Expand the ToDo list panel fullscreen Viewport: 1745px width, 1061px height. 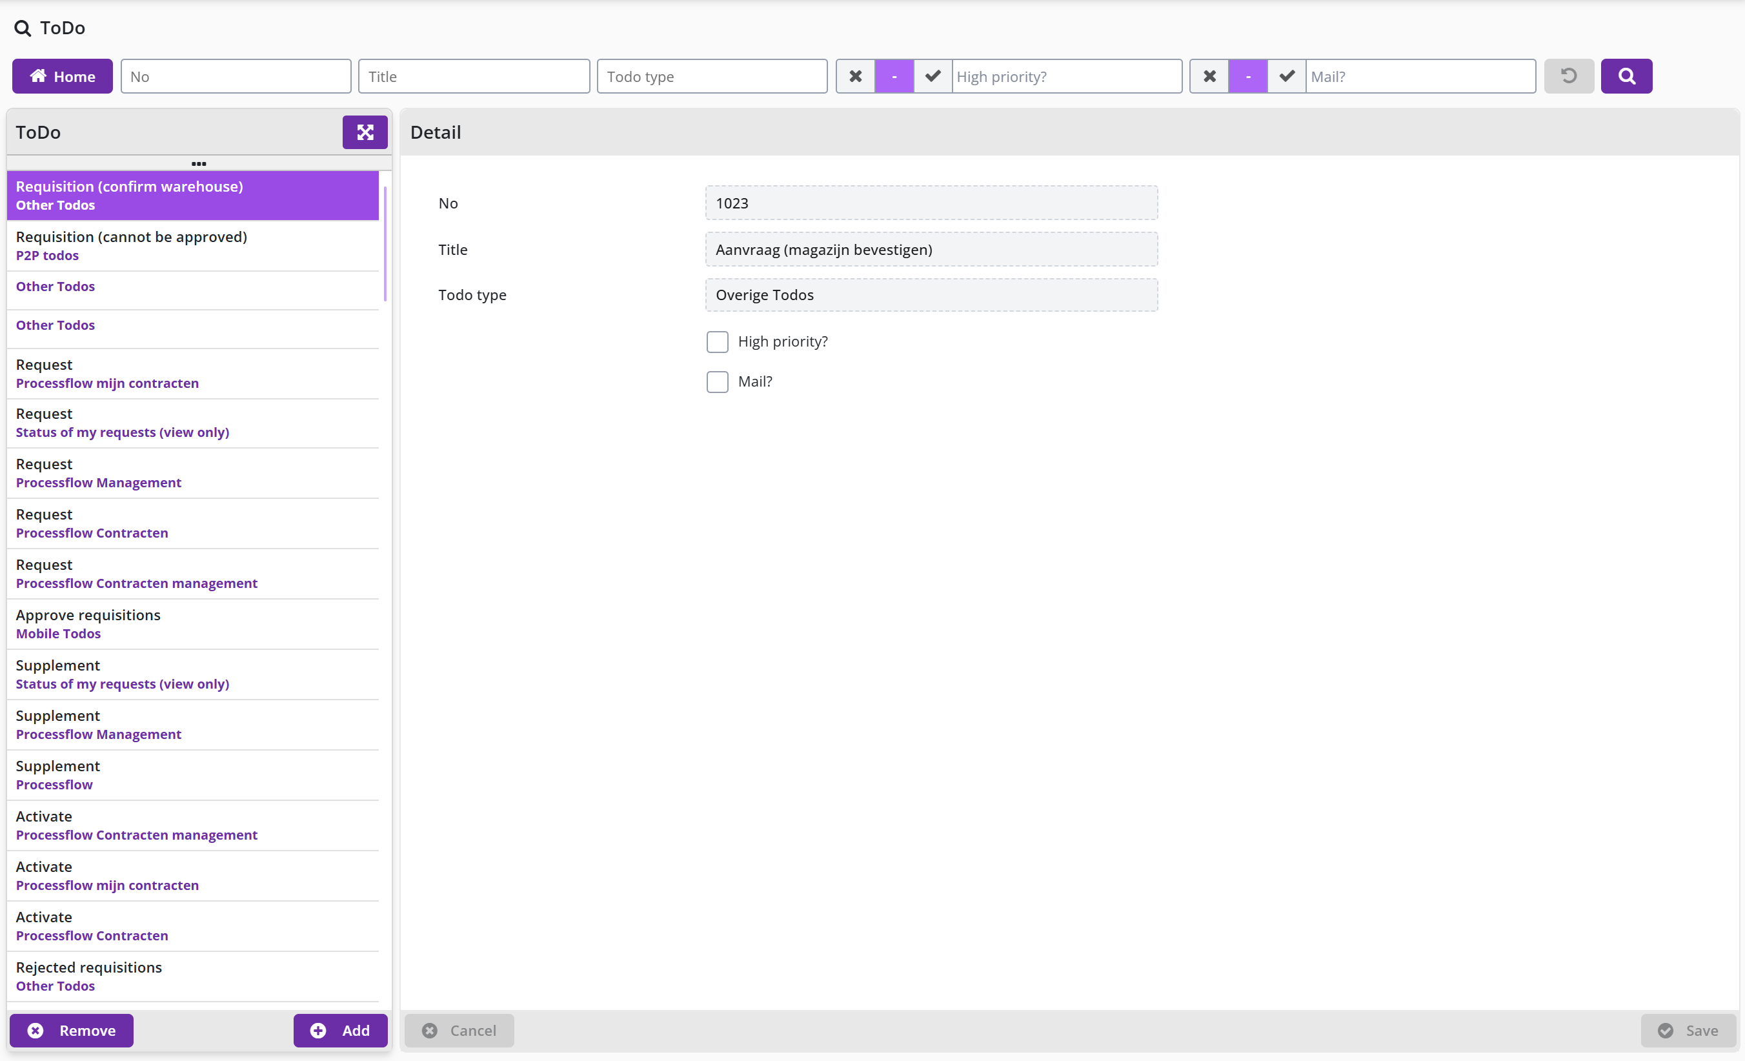365,132
